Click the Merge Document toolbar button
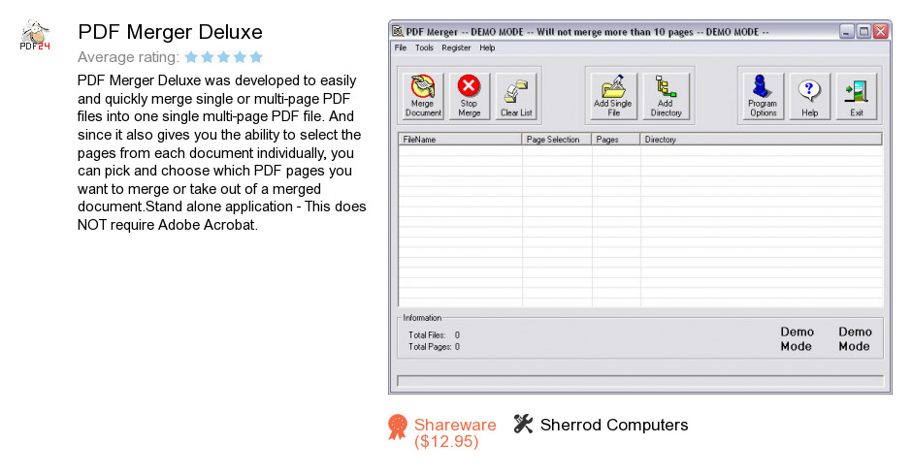912x476 pixels. [x=423, y=96]
